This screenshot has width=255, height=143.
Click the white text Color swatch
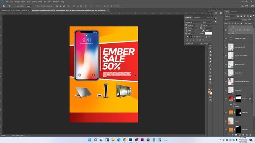pos(208,33)
